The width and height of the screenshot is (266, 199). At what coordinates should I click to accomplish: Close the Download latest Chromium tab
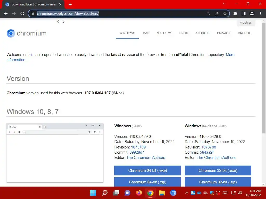click(60, 4)
